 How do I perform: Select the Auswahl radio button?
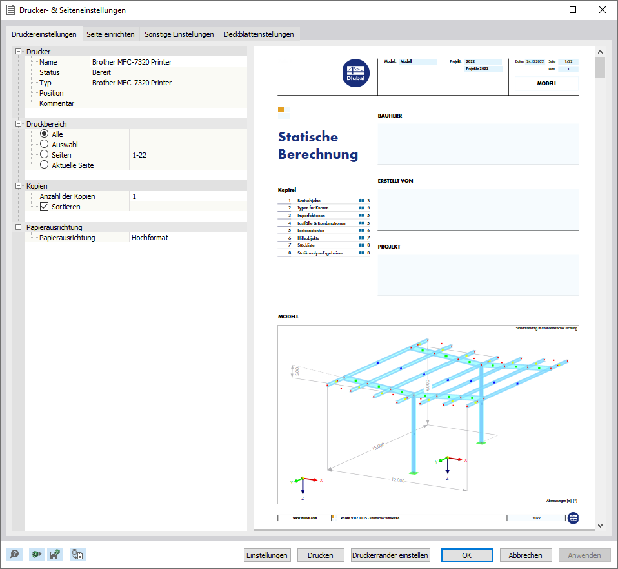[44, 144]
